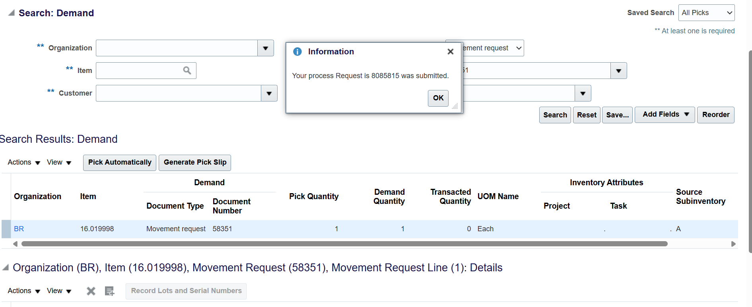The height and width of the screenshot is (307, 752).
Task: Open the Organization dropdown list
Action: point(265,48)
